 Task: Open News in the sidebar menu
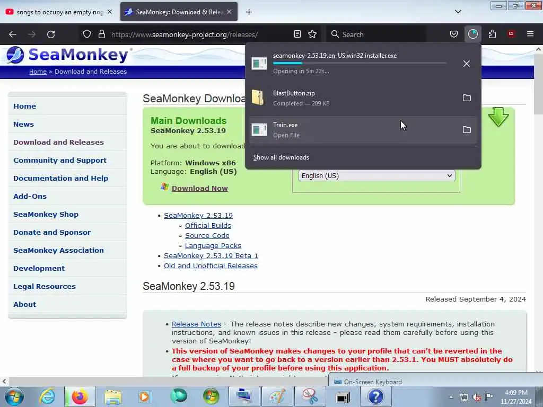(x=23, y=124)
